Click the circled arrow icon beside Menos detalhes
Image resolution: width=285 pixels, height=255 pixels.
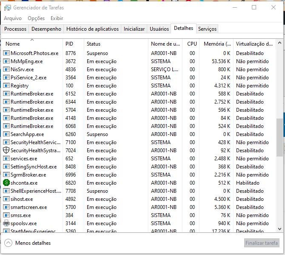(8, 243)
